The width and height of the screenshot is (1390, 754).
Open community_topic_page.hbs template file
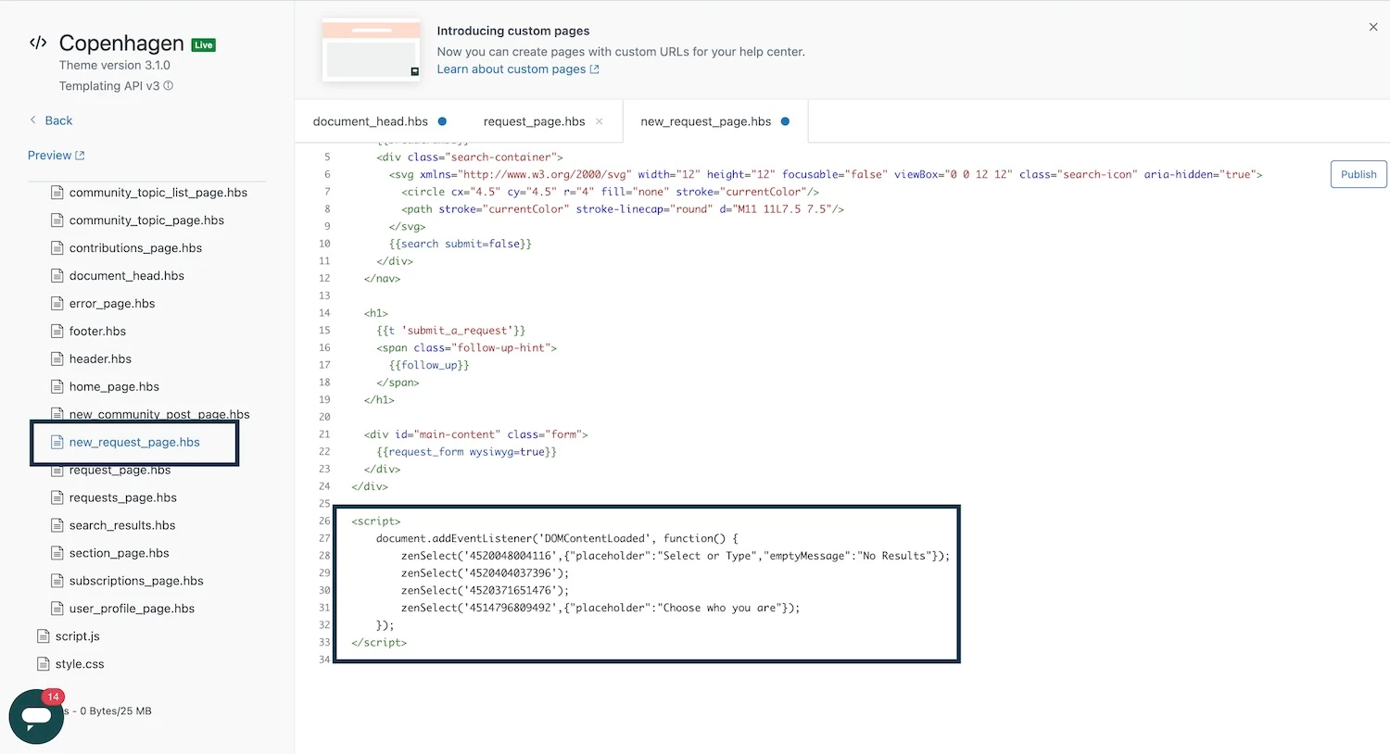pyautogui.click(x=146, y=220)
